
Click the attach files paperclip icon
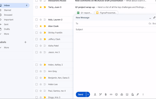pyautogui.click(x=106, y=94)
